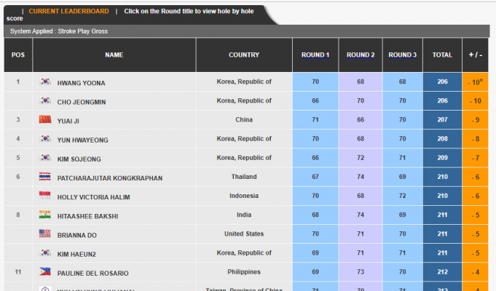The width and height of the screenshot is (496, 291).
Task: Open Round 2 hole by hole scores
Action: pyautogui.click(x=361, y=55)
